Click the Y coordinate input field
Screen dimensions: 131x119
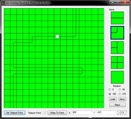[x=106, y=112]
